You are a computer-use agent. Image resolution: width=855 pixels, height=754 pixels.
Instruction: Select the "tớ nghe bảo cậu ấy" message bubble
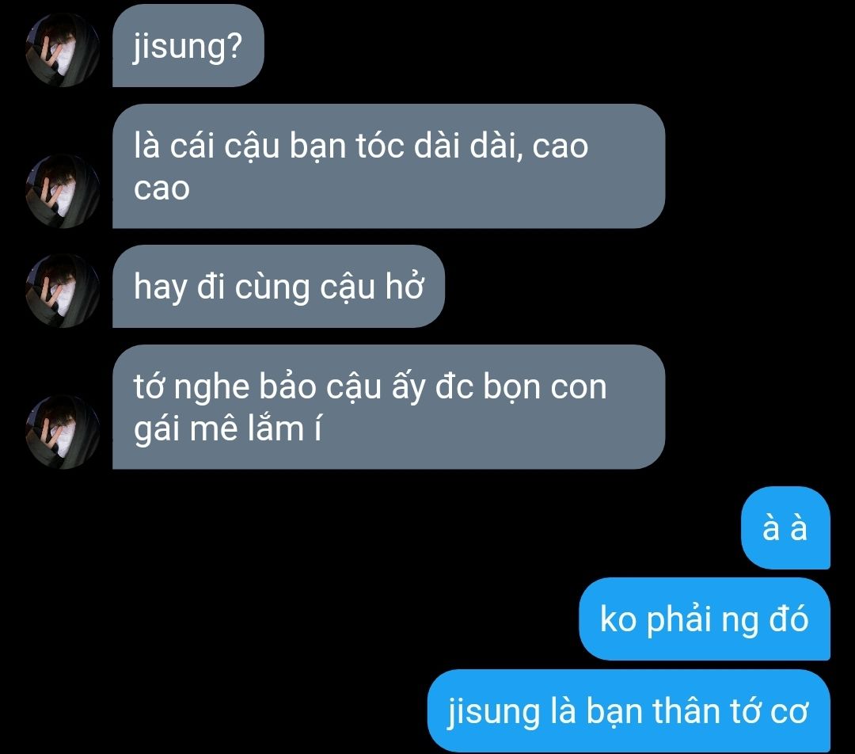(x=389, y=407)
